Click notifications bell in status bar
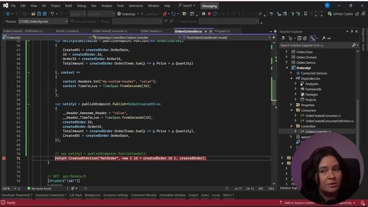Viewport: 368px width, 207px height. click(363, 203)
